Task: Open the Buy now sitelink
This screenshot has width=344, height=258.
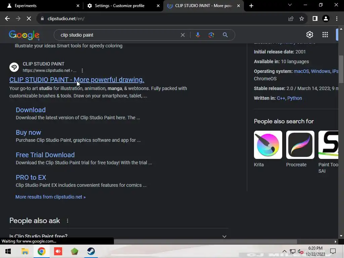Action: point(28,132)
